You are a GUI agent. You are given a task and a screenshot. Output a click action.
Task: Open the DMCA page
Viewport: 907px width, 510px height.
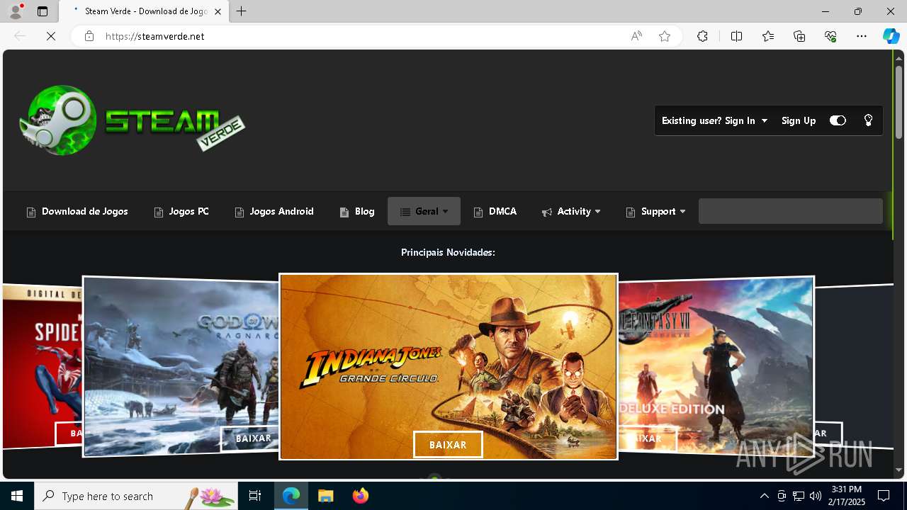tap(495, 211)
